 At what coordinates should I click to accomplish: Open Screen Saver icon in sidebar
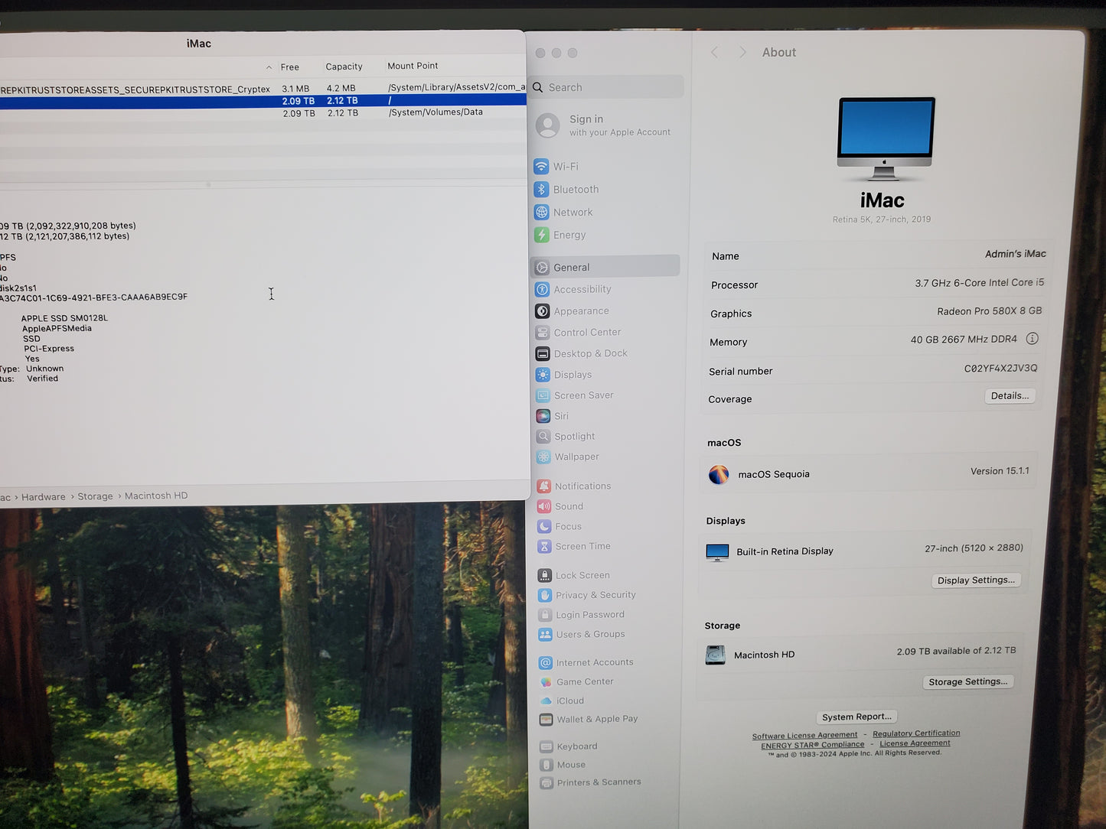tap(543, 395)
